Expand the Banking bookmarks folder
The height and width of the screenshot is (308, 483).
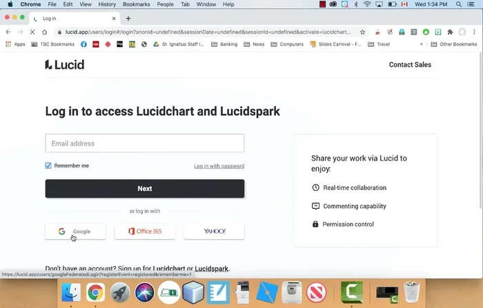tap(224, 44)
